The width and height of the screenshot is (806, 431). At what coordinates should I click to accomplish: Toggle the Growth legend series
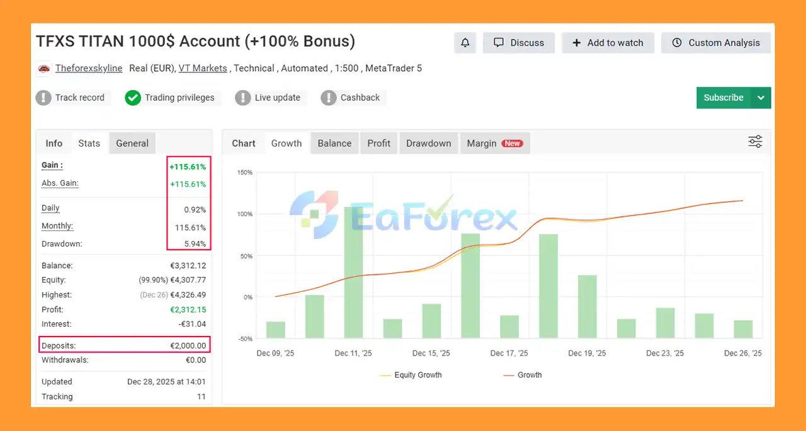[522, 375]
